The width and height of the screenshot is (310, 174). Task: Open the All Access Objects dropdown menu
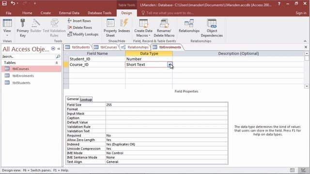pyautogui.click(x=53, y=48)
